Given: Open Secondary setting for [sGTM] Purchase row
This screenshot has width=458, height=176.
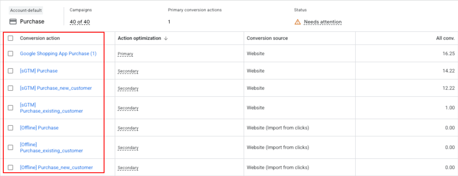Looking at the screenshot, I should (x=128, y=71).
